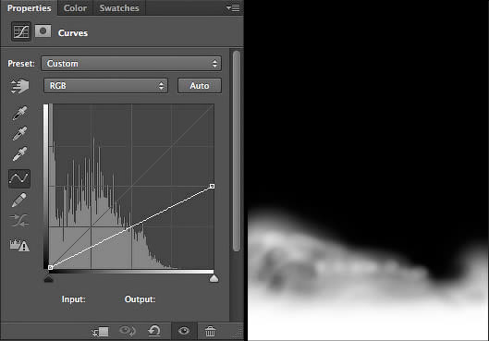Open the Preset dropdown showing Custom

(x=131, y=64)
